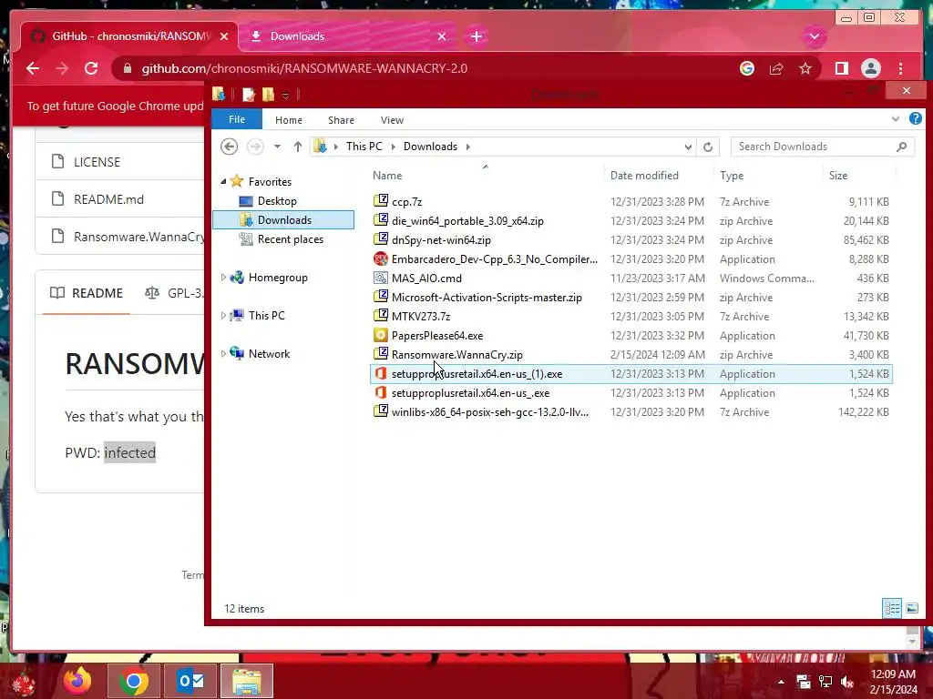Open the Home ribbon tab
This screenshot has height=699, width=933.
pos(289,120)
